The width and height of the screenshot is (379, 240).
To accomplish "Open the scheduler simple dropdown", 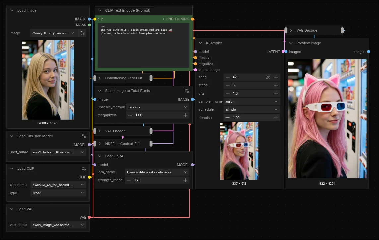I will (252, 110).
